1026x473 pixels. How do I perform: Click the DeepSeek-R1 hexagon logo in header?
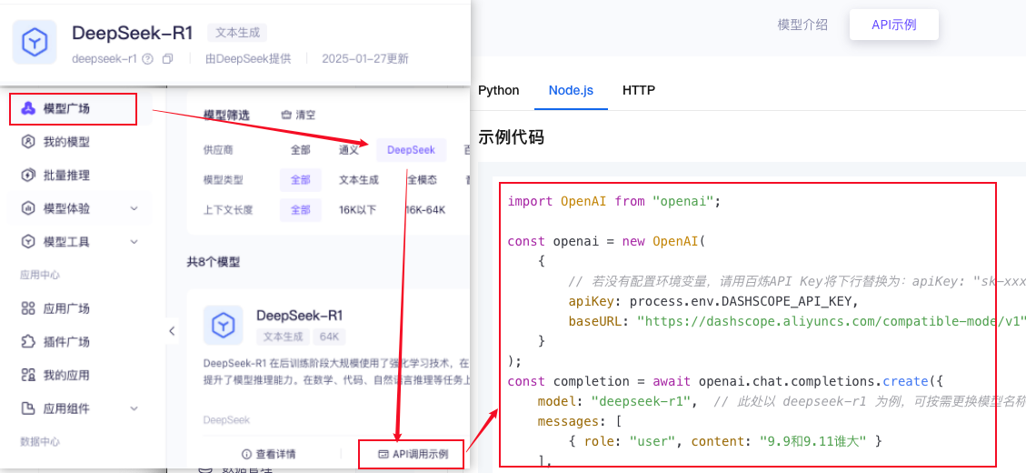[34, 42]
